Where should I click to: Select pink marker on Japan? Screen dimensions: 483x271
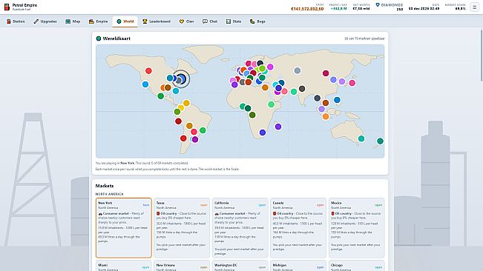click(352, 83)
